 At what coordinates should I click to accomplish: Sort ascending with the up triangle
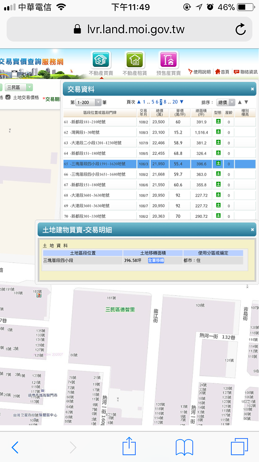pos(240,102)
